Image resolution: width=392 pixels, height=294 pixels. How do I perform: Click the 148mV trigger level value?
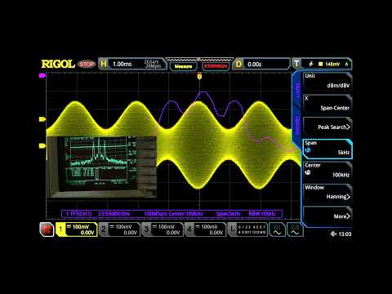point(332,65)
